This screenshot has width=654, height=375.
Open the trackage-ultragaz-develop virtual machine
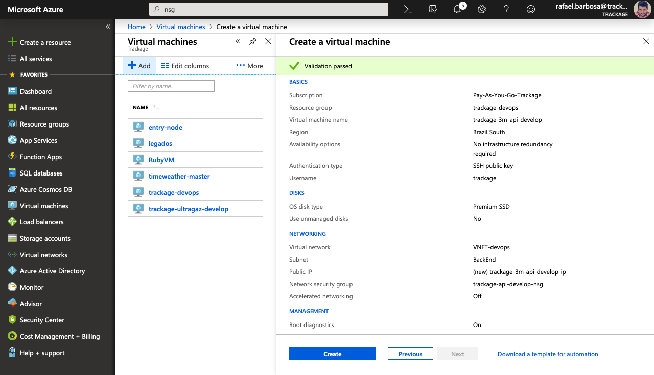(x=189, y=209)
